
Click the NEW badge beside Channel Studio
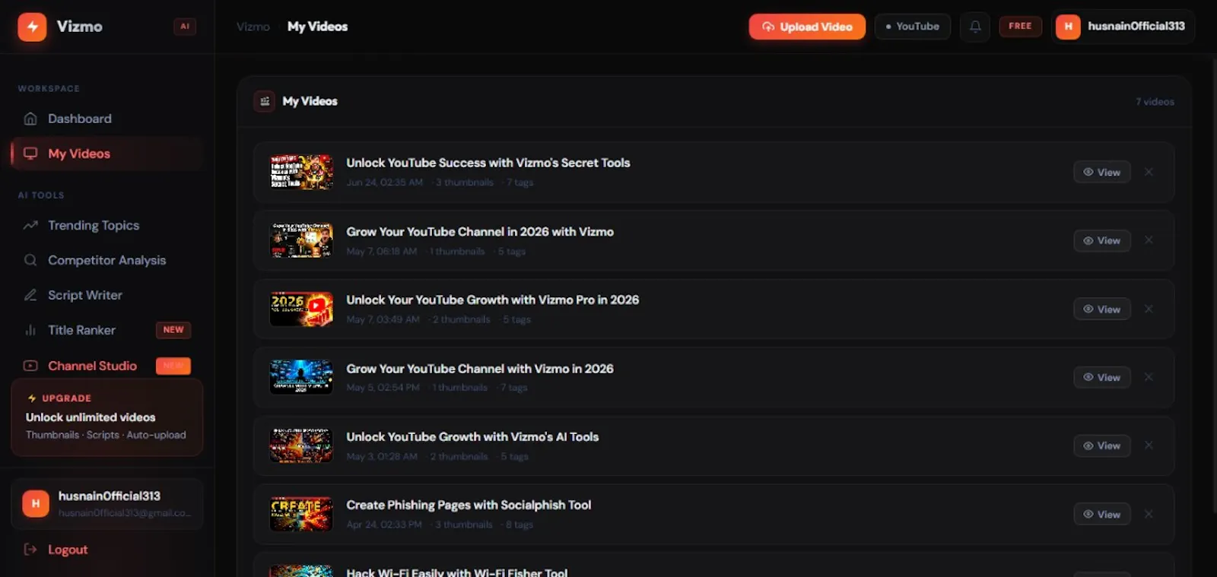pyautogui.click(x=173, y=366)
